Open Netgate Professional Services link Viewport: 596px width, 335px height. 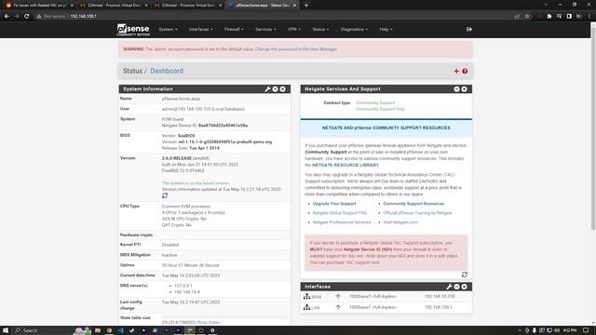click(342, 222)
